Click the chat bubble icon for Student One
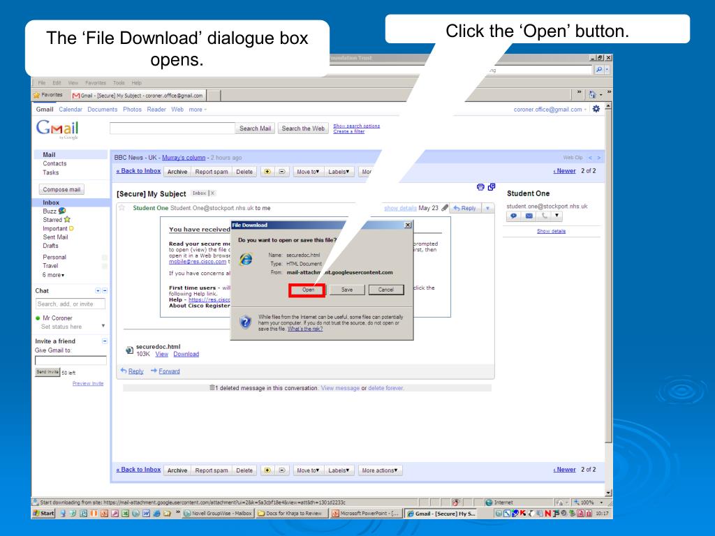 513,216
